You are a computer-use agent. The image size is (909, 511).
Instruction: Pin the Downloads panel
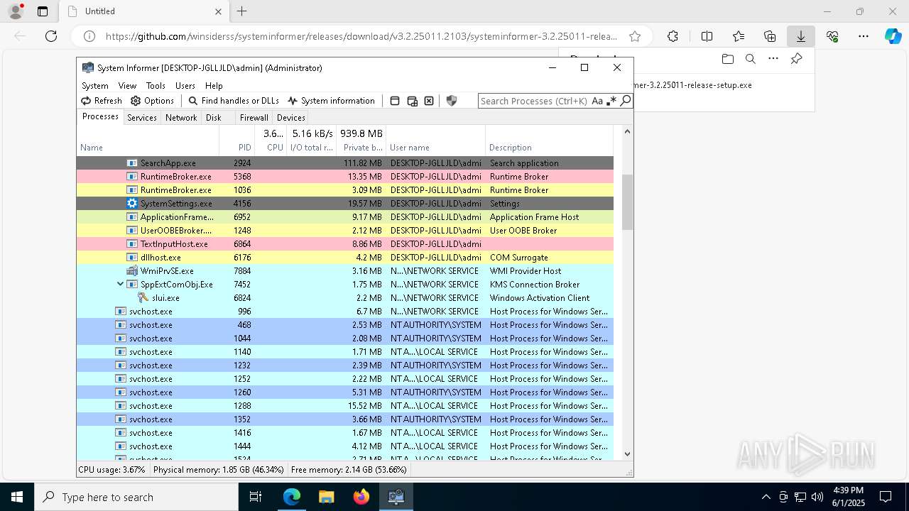point(796,59)
